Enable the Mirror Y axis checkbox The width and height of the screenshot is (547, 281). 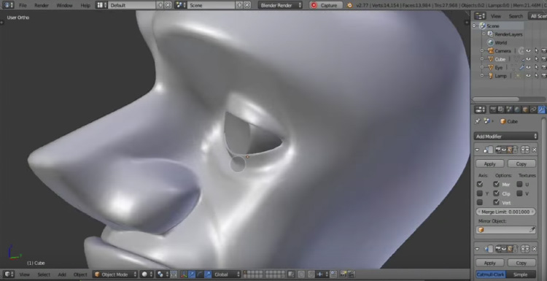click(x=480, y=193)
